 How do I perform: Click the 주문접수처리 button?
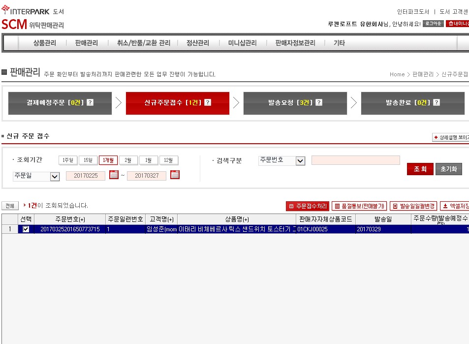[x=308, y=206]
